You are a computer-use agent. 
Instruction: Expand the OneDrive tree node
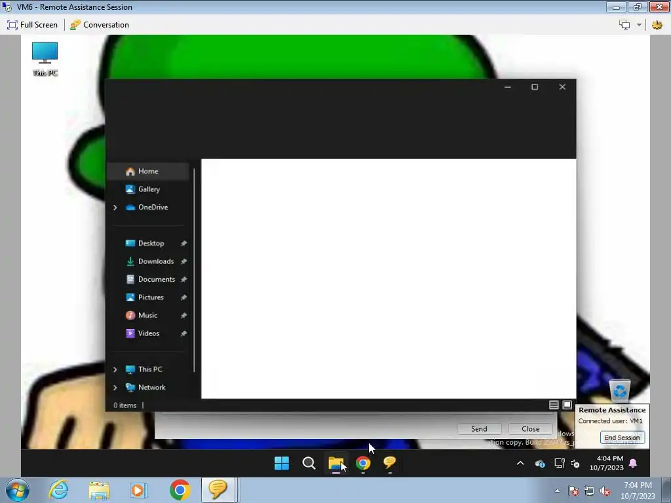(x=115, y=208)
